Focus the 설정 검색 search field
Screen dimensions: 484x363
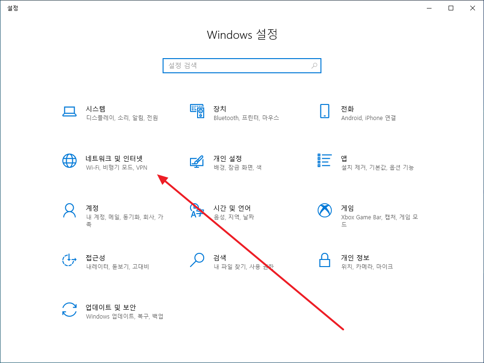click(242, 66)
